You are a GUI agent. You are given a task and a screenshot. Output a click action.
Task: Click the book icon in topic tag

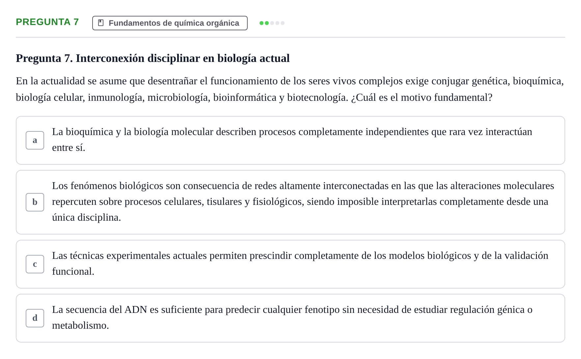(101, 23)
